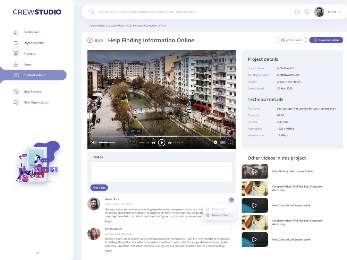347x260 pixels.
Task: Click date created value 26 Mar 2020
Action: pos(285,88)
